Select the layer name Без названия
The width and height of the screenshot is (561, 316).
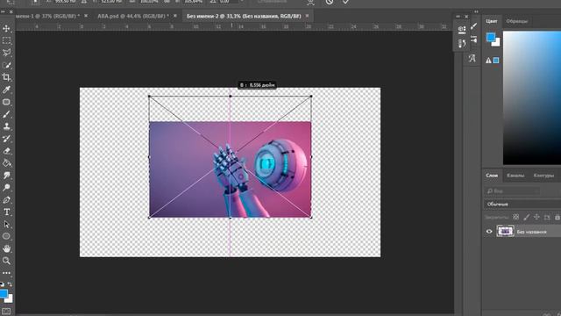(532, 232)
